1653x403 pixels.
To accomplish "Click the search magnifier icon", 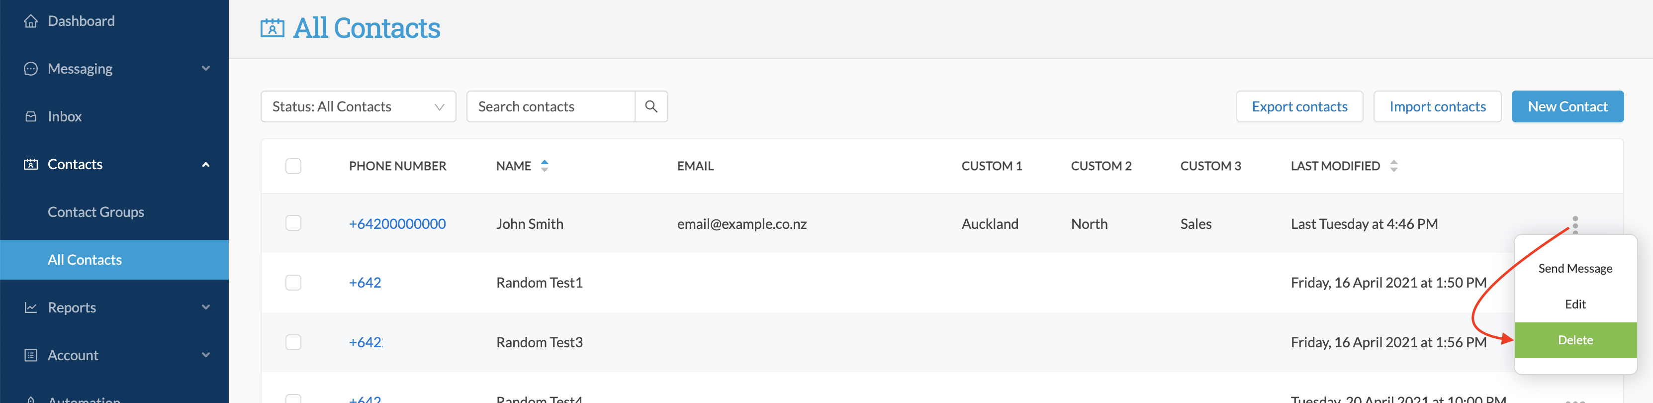I will click(650, 106).
